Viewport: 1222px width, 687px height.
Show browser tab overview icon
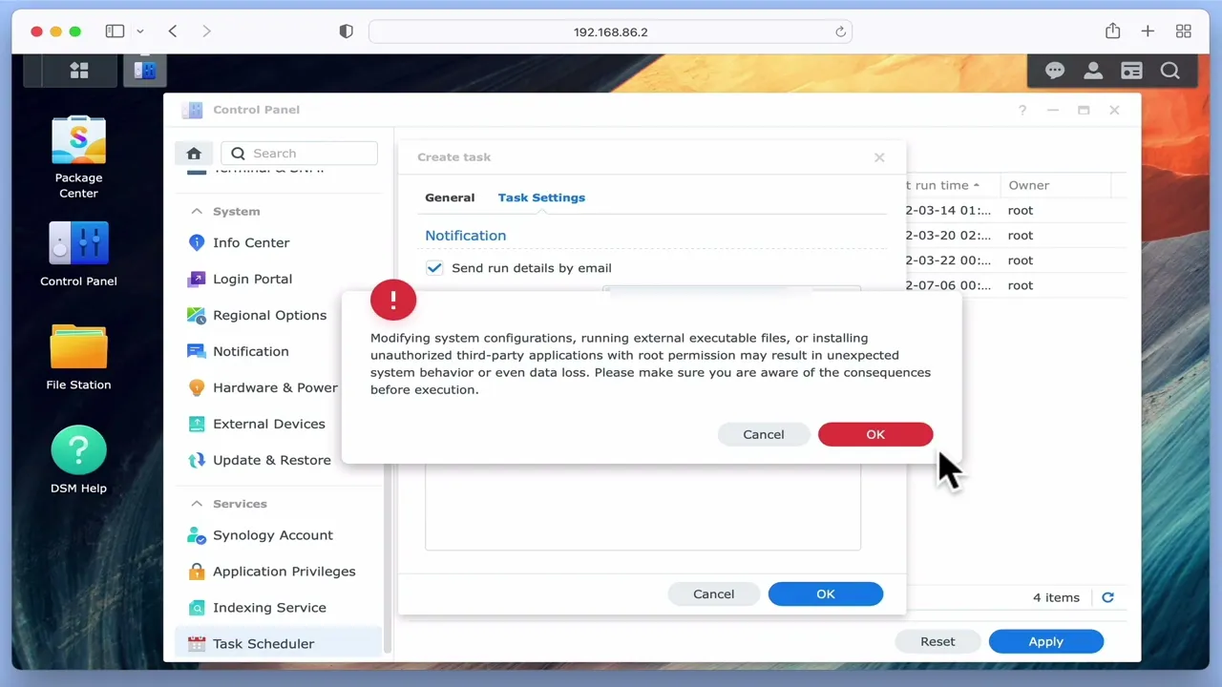pos(1184,31)
